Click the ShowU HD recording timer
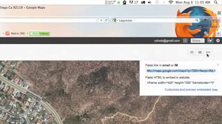Viewport: 222px width, 124px height. point(110,2)
